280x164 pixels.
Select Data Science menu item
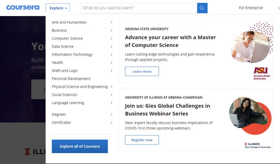tap(63, 47)
